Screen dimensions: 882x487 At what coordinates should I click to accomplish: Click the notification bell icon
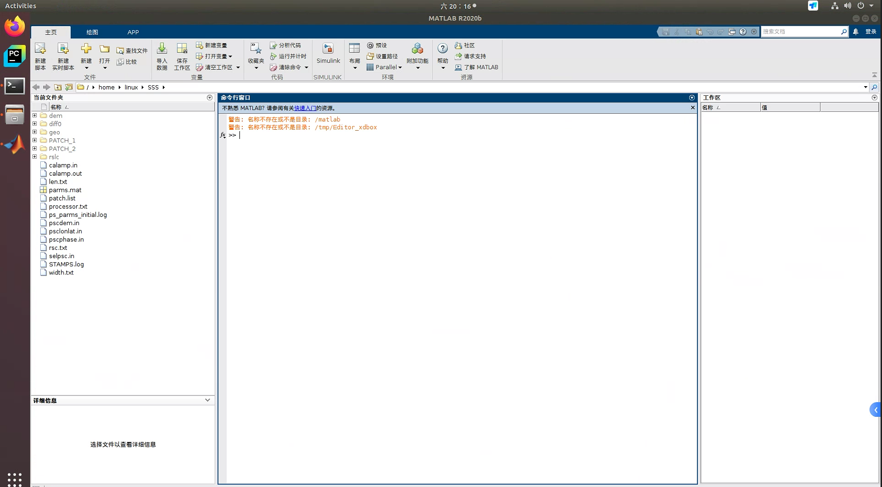856,31
